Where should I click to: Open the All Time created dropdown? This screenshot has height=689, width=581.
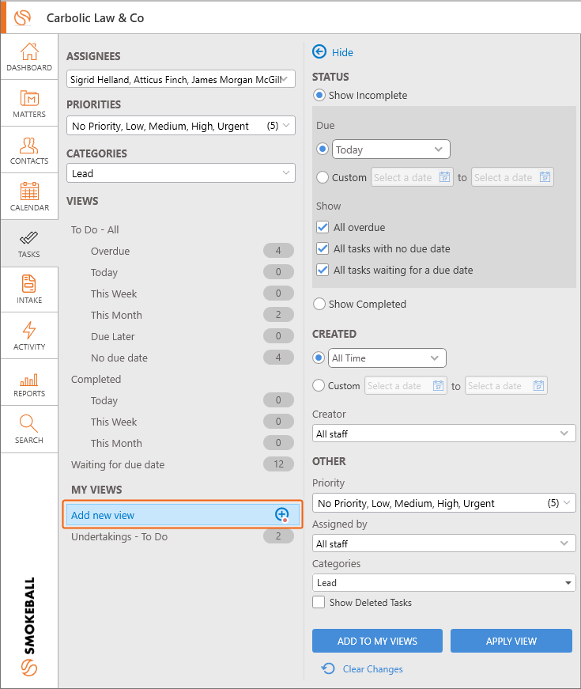click(x=387, y=358)
